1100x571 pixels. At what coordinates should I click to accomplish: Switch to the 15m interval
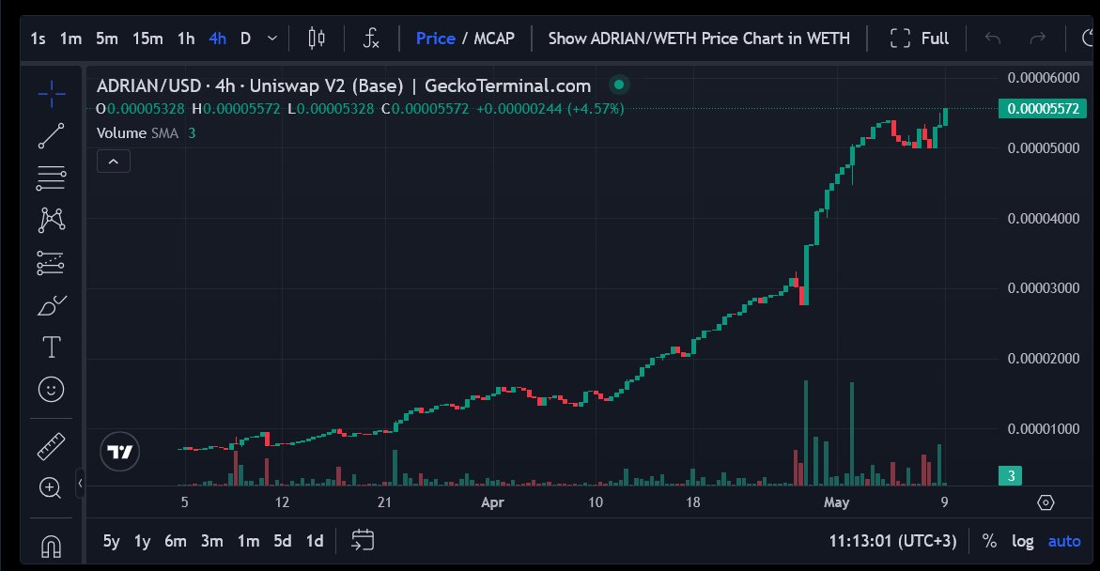[147, 39]
